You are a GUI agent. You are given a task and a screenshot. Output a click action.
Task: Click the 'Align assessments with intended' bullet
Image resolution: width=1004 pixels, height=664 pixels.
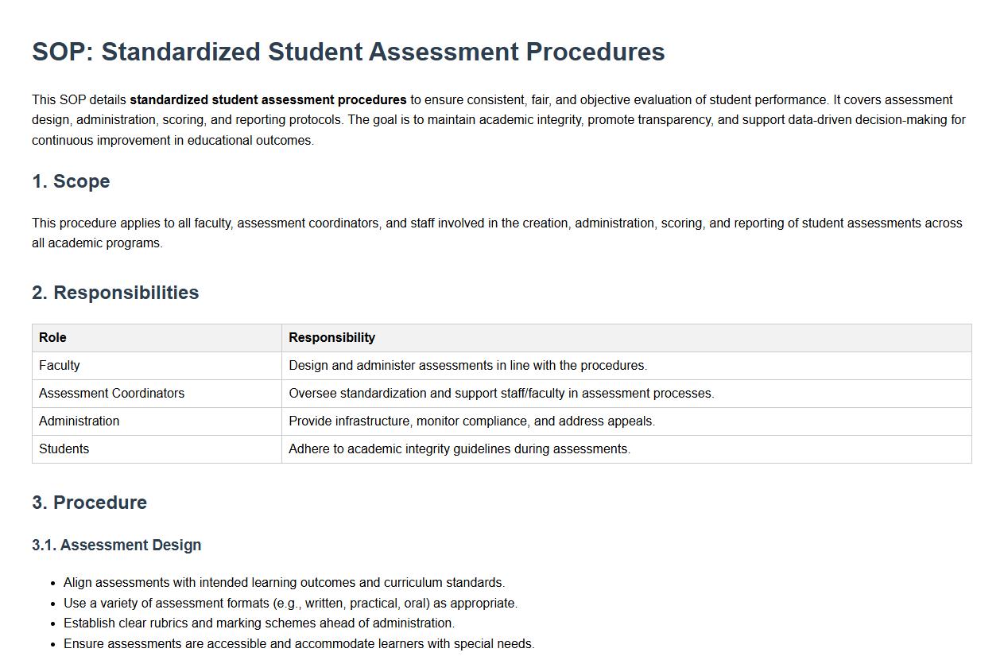point(284,583)
